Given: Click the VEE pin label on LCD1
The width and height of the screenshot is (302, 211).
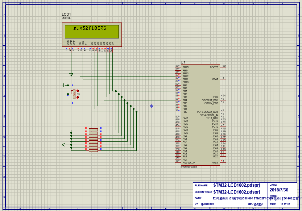Looking at the screenshot, I should click(x=74, y=43).
